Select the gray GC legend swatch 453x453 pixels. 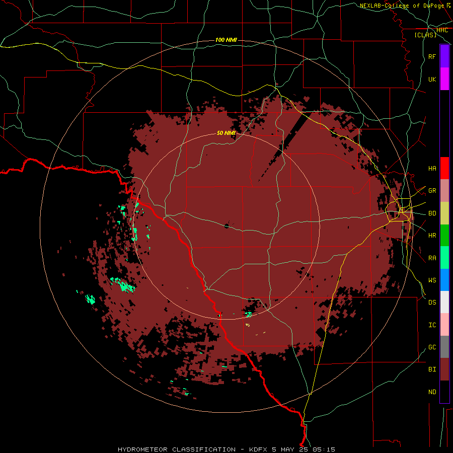pyautogui.click(x=444, y=347)
